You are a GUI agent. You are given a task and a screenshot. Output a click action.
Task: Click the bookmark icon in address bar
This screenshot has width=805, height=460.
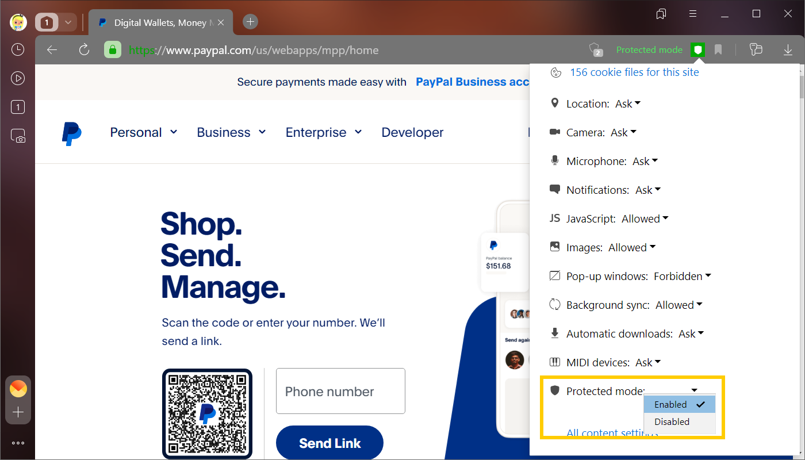[x=718, y=50]
